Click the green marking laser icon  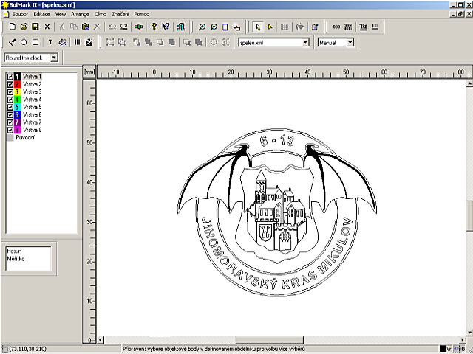(x=139, y=27)
